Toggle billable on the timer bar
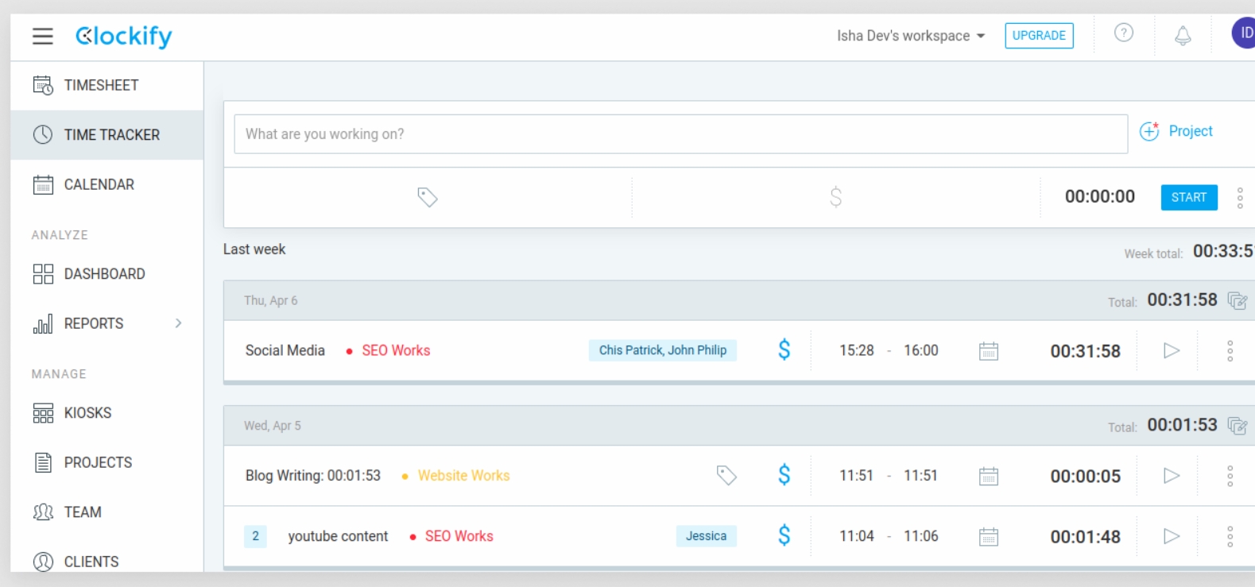The width and height of the screenshot is (1255, 587). point(835,197)
